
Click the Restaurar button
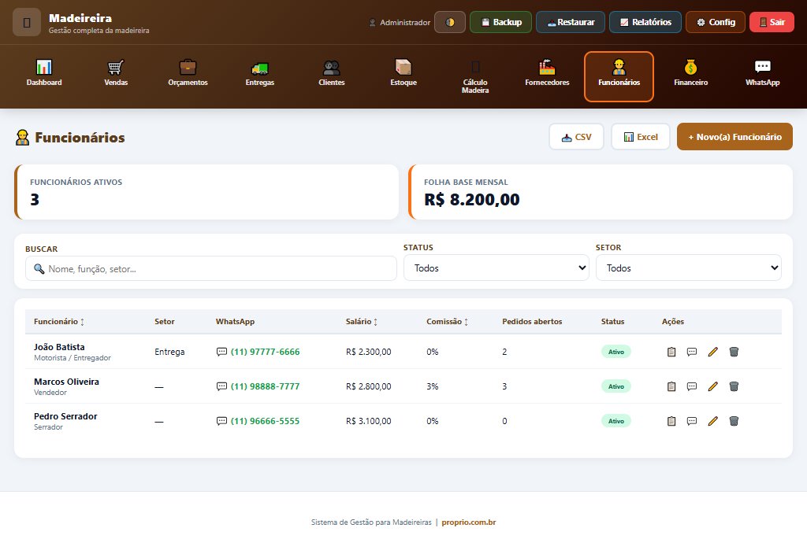[x=571, y=22]
